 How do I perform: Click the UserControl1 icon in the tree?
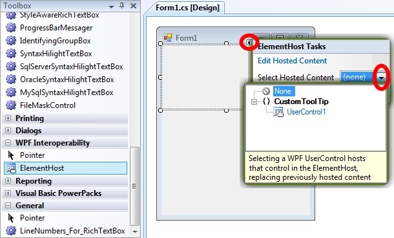tap(278, 112)
